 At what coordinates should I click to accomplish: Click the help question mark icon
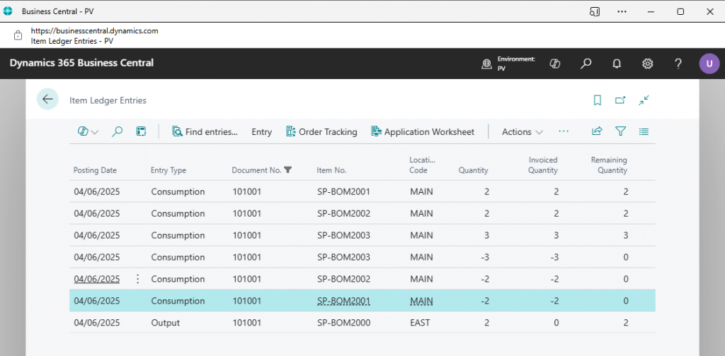678,64
